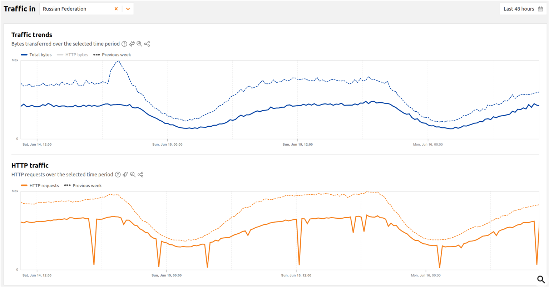Expand the location dropdown chevron
The height and width of the screenshot is (287, 549).
(128, 9)
